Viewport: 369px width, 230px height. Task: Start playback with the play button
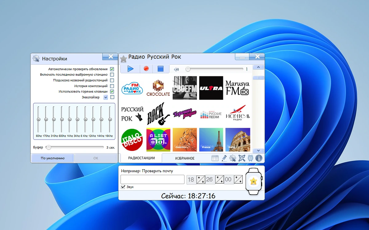point(130,69)
